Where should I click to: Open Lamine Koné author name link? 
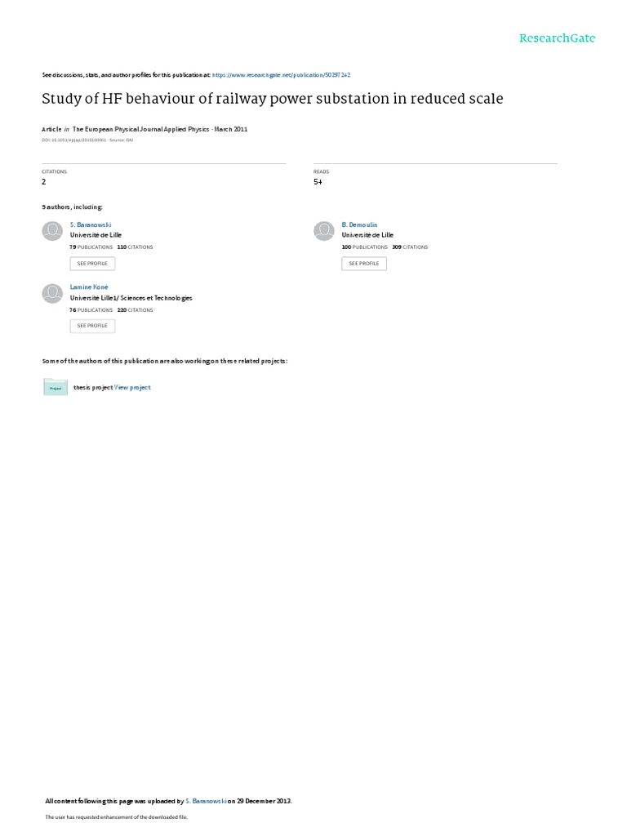(x=89, y=287)
